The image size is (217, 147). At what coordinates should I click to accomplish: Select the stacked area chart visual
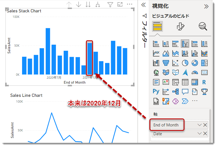click(x=175, y=53)
